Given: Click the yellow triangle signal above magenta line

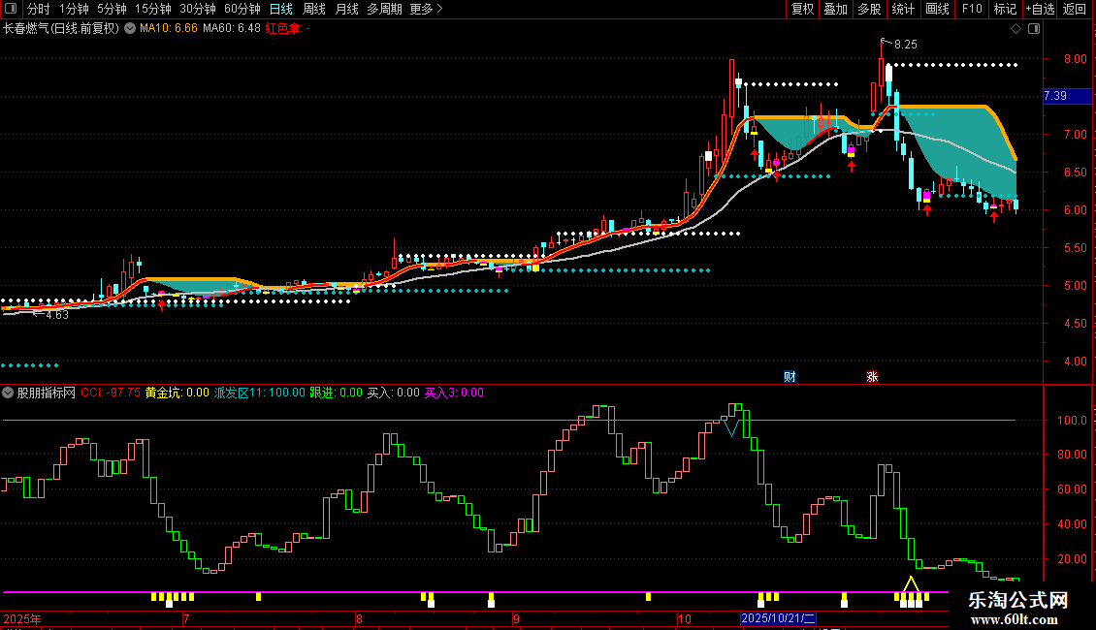Looking at the screenshot, I should (911, 583).
